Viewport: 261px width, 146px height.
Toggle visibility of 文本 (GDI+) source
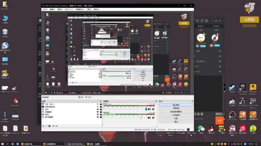[x=98, y=104]
